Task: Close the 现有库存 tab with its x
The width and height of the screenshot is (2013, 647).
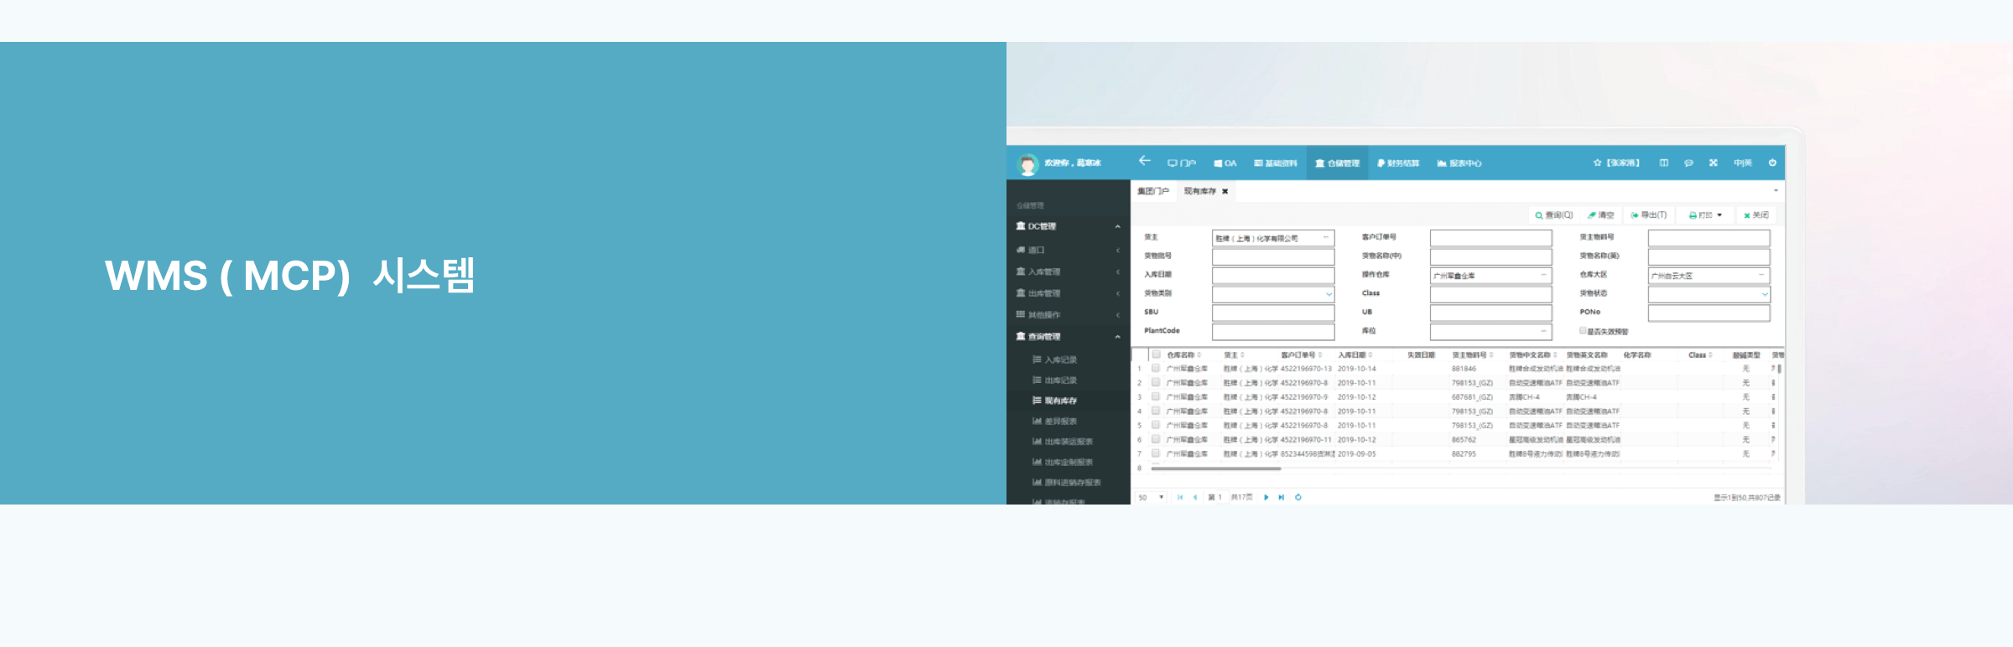Action: [1225, 192]
